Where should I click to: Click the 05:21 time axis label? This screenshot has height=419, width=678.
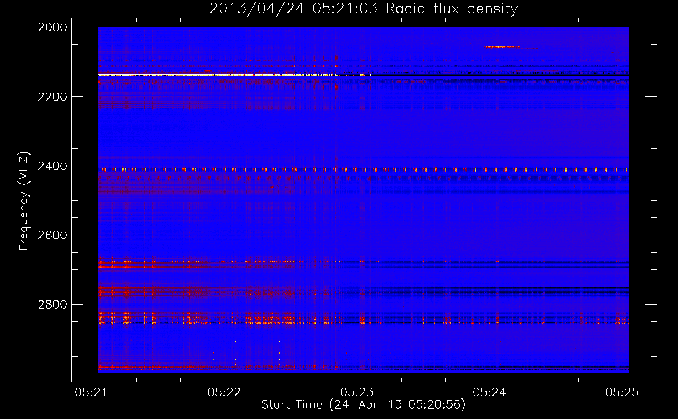point(92,392)
